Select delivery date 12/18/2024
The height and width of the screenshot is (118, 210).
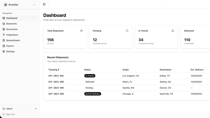pos(196,94)
